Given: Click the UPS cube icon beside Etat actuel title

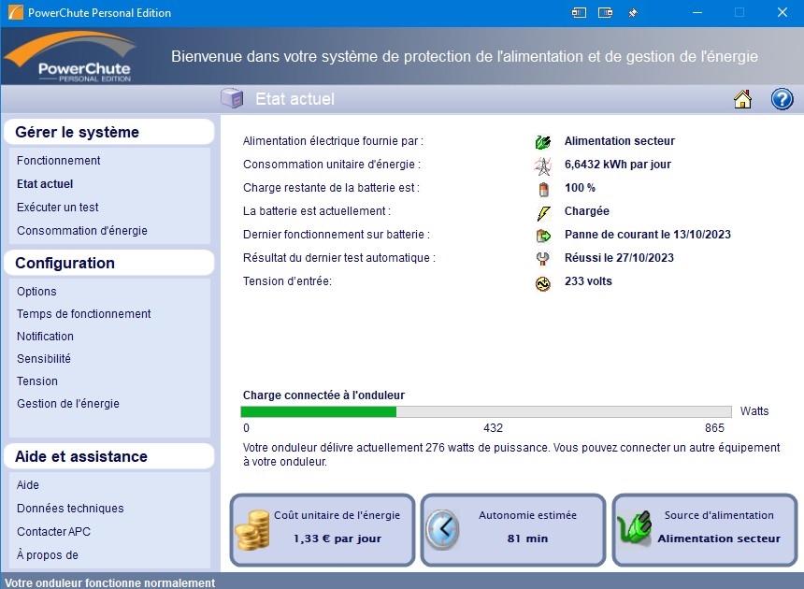Looking at the screenshot, I should (232, 97).
